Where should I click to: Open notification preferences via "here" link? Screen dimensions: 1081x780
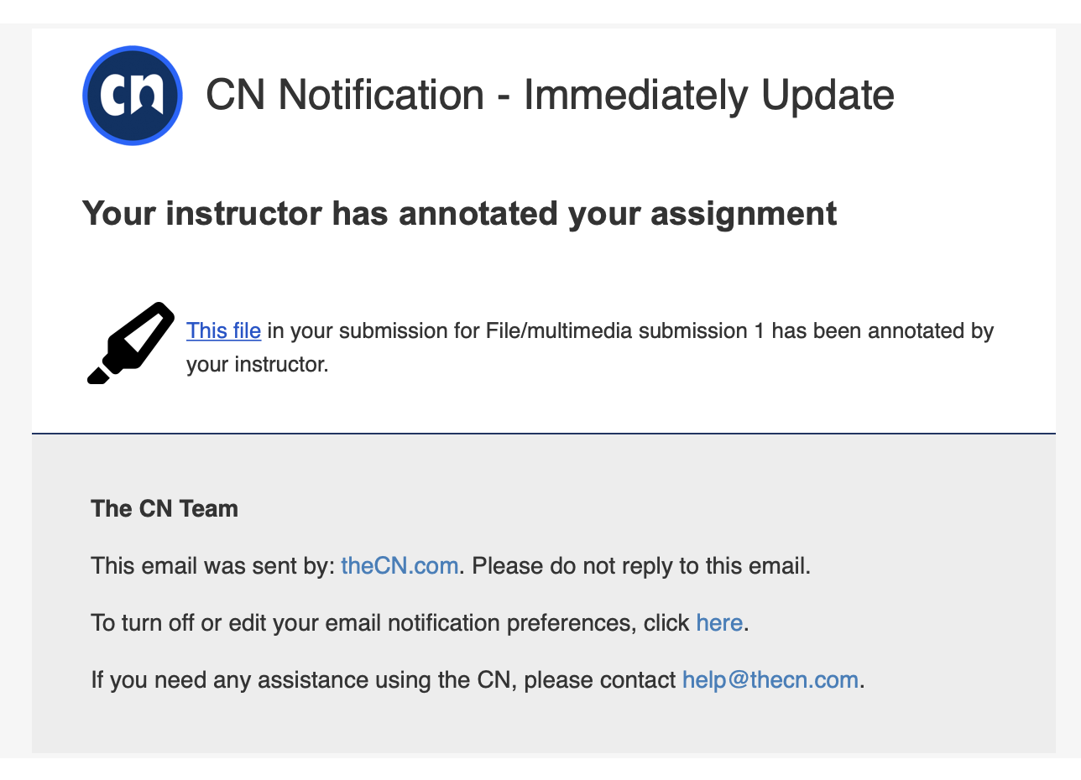pyautogui.click(x=719, y=622)
